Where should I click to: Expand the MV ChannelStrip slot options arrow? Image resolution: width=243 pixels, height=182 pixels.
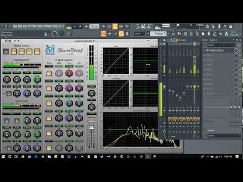[204, 51]
